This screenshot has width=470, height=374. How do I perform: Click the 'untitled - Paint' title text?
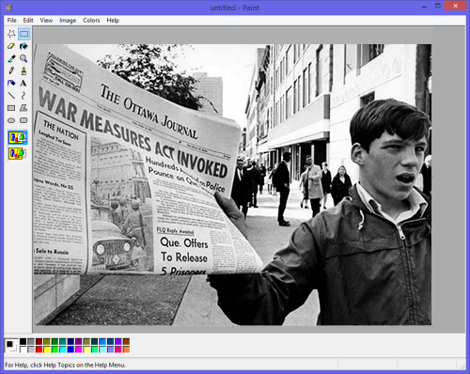(x=234, y=8)
